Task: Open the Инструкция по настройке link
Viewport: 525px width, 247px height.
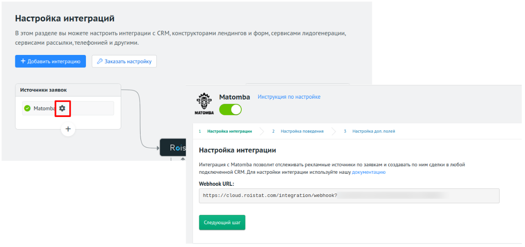Action: 289,97
